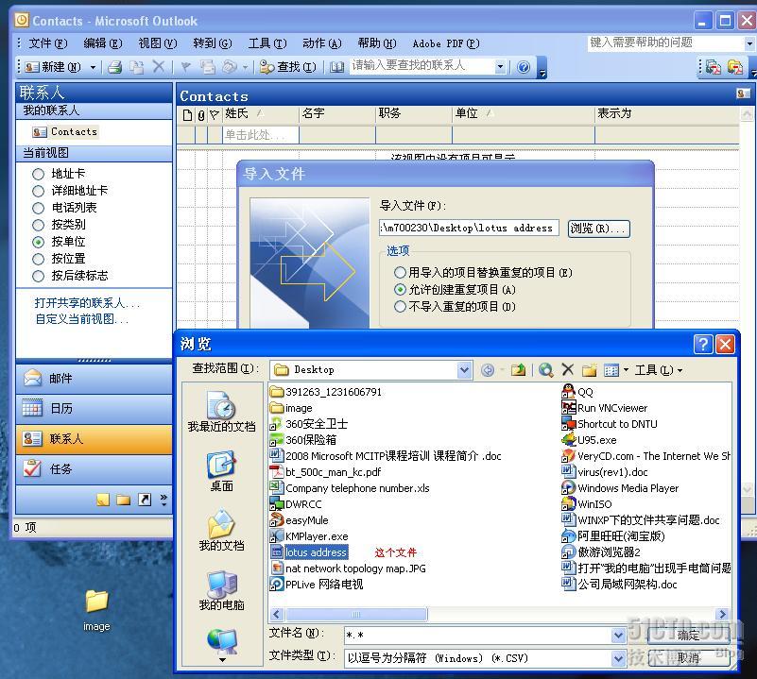Click Cancel button in Browse dialog
This screenshot has width=757, height=679.
pos(688,658)
